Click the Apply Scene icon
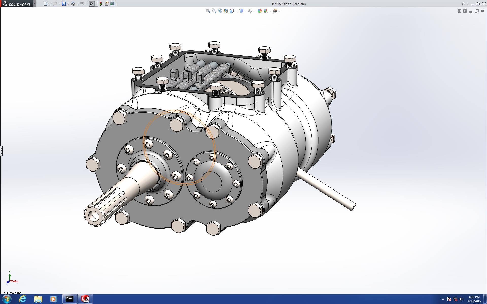 pyautogui.click(x=265, y=11)
